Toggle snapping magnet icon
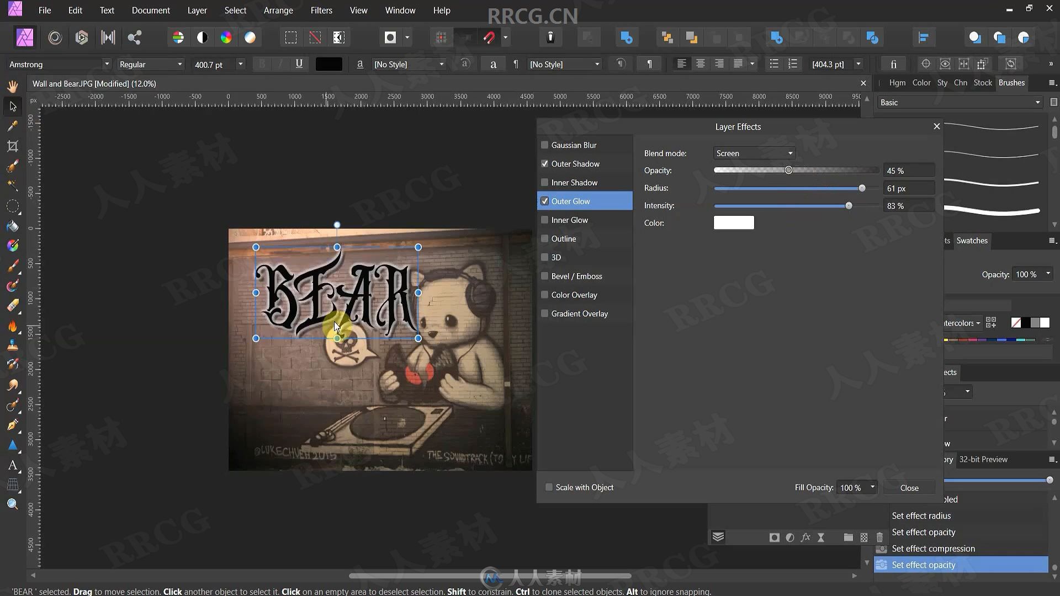Screen dimensions: 1060x596 (x=489, y=38)
